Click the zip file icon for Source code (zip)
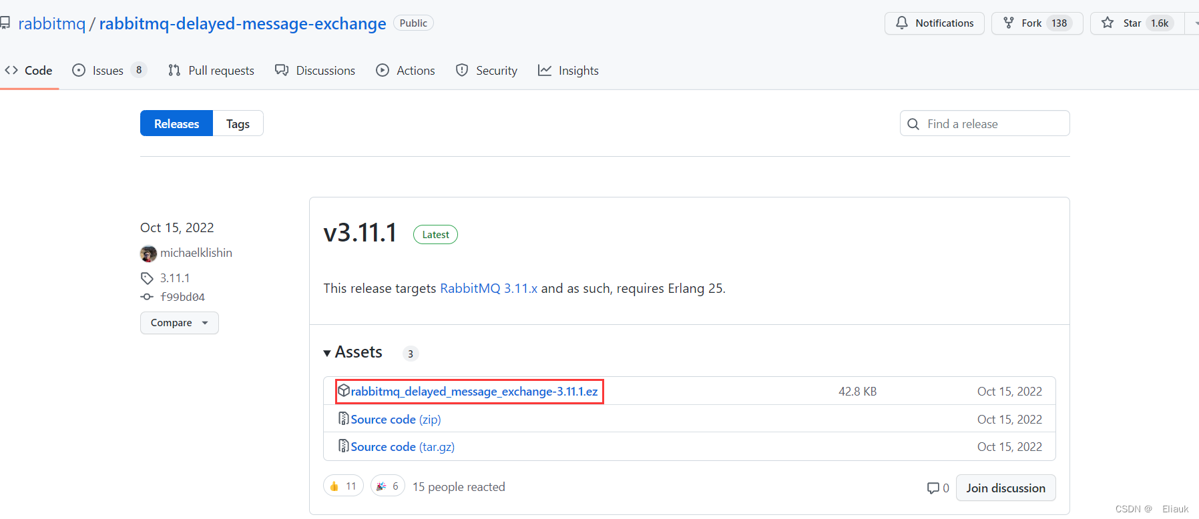This screenshot has height=519, width=1199. (x=343, y=419)
